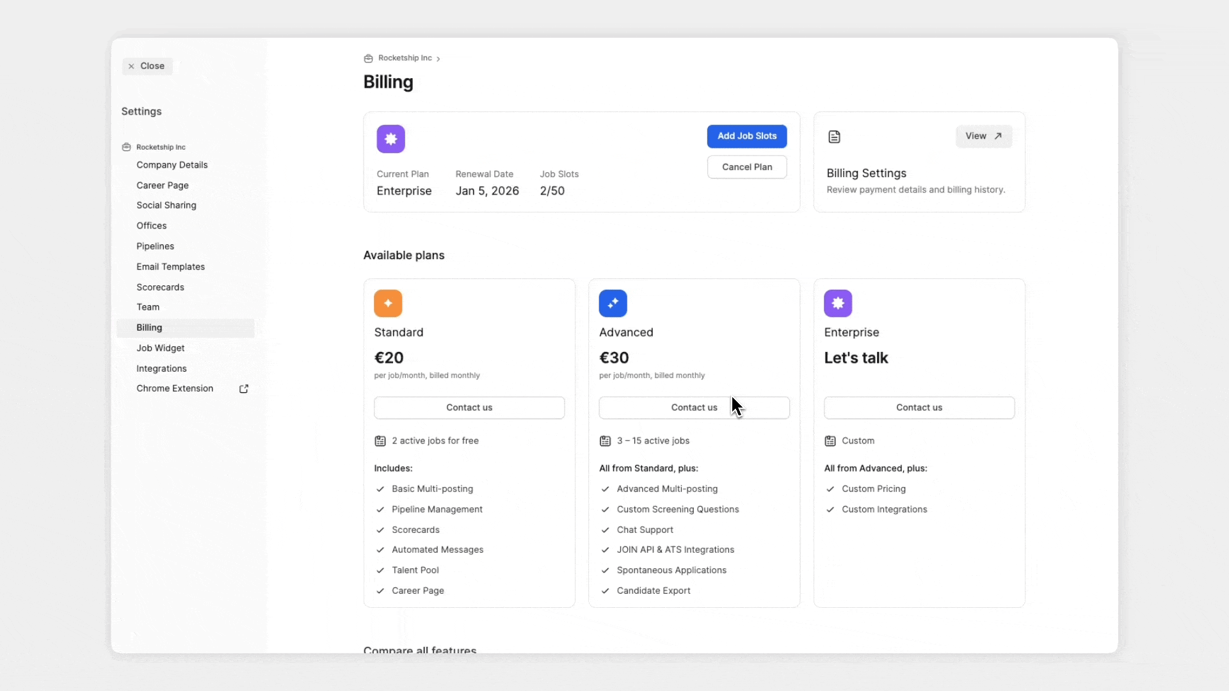The height and width of the screenshot is (691, 1229).
Task: Go to Email Templates settings
Action: coord(170,267)
